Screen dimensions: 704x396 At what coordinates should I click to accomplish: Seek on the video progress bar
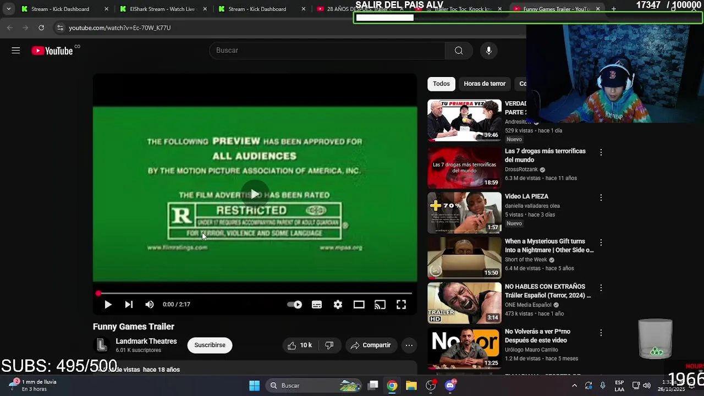(255, 294)
